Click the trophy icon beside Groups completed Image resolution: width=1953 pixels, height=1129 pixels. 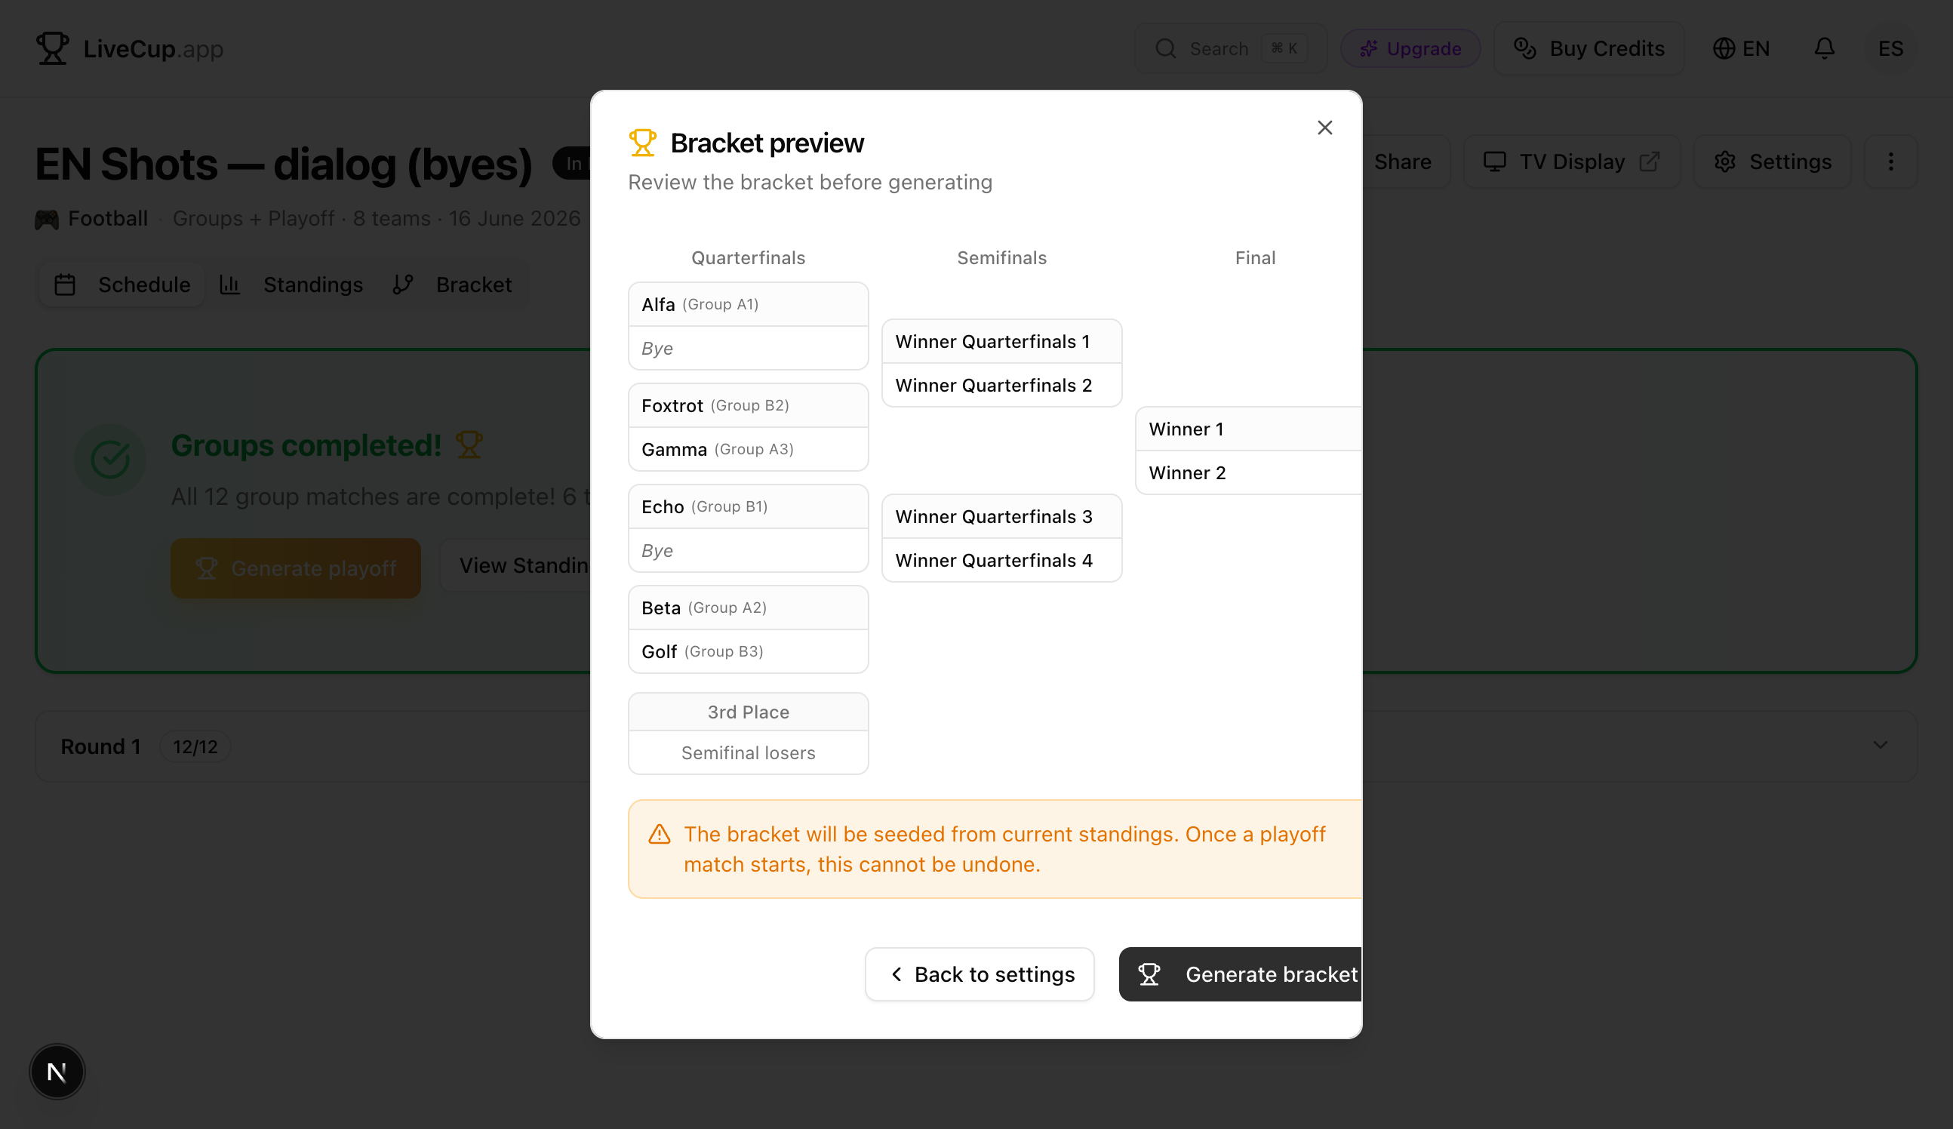pos(468,445)
